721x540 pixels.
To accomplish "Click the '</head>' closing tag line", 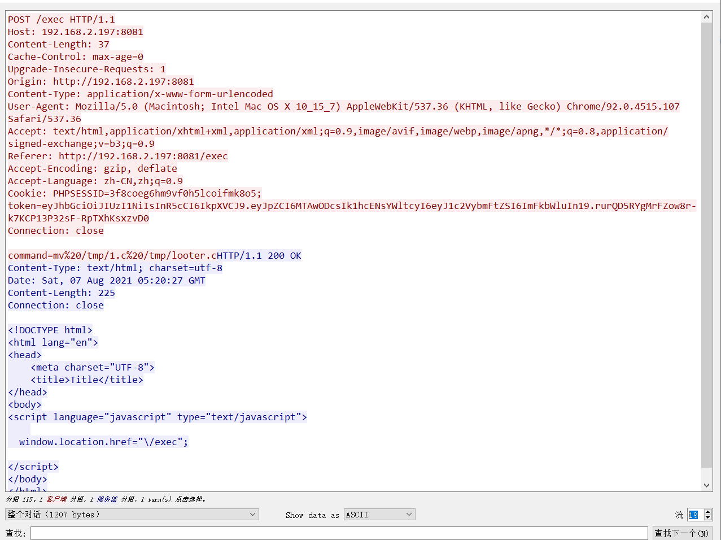I will [28, 392].
